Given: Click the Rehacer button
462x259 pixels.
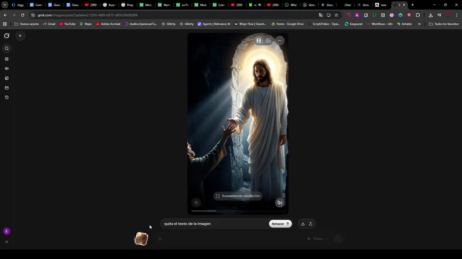Looking at the screenshot, I should pos(280,224).
